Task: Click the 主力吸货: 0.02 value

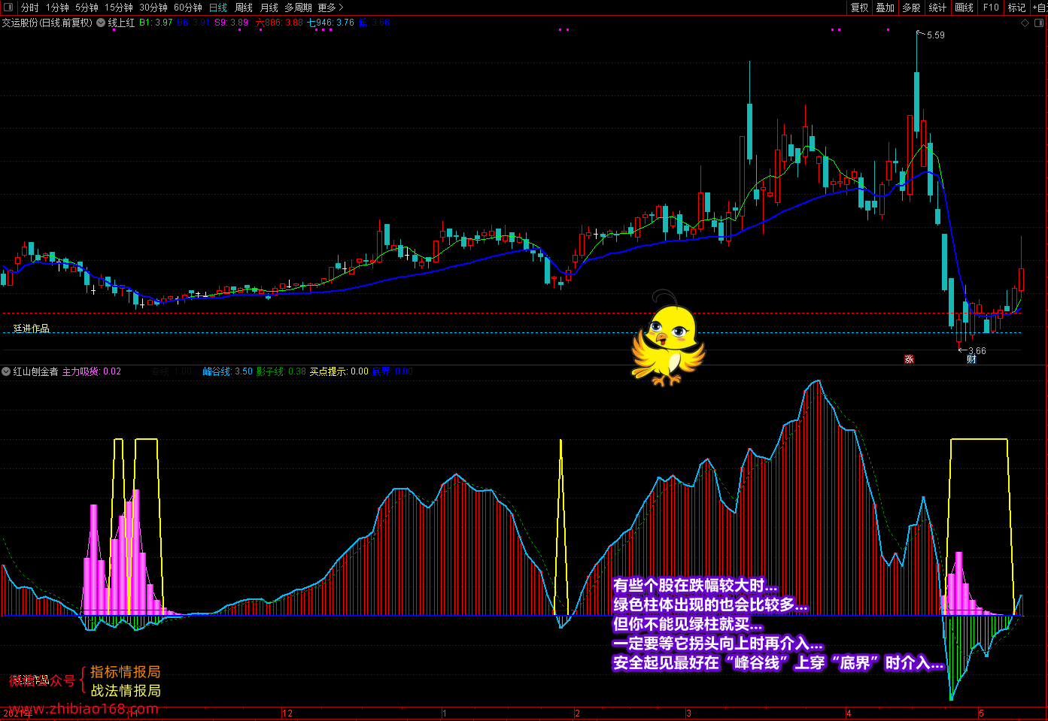Action: [91, 371]
